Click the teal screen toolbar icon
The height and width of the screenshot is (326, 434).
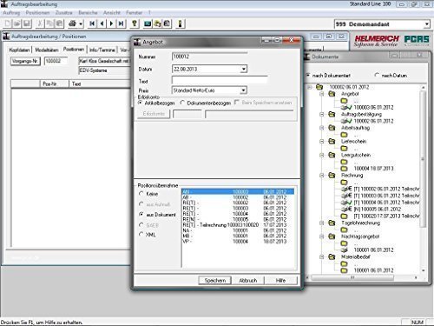(x=148, y=23)
